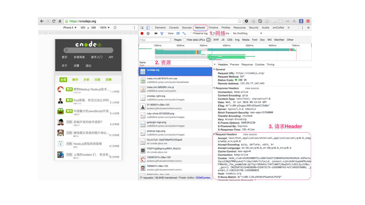This screenshot has height=205, width=365.
Task: Enable the Preserve log checkbox
Action: pyautogui.click(x=191, y=34)
